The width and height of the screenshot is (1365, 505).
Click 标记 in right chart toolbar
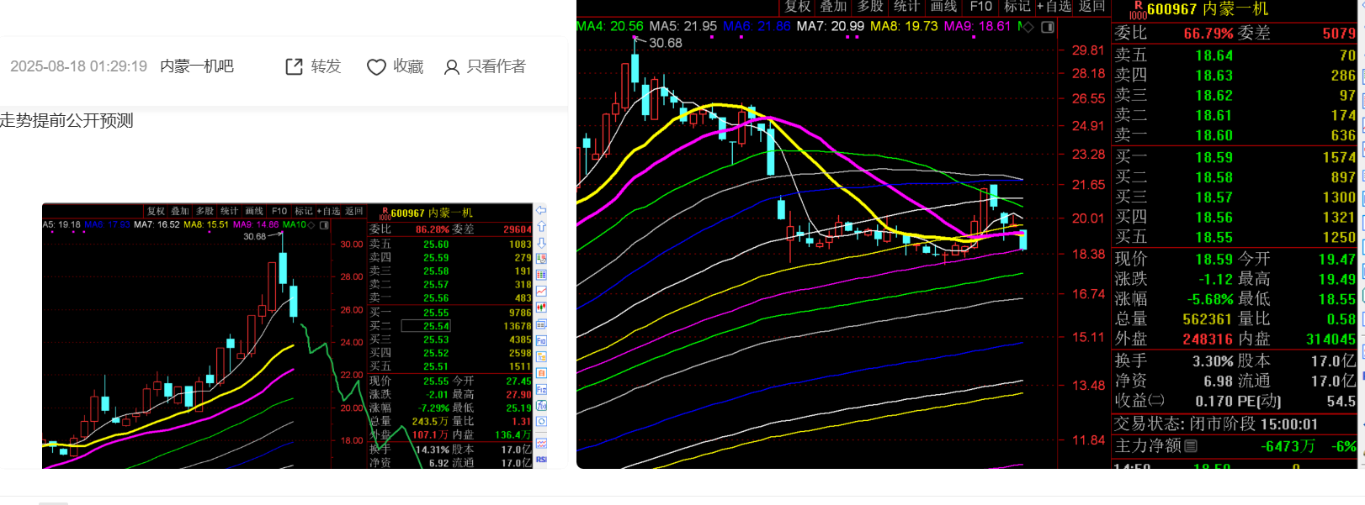coord(1017,7)
